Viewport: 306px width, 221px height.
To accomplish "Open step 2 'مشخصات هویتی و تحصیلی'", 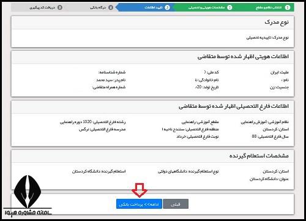I will [x=210, y=7].
